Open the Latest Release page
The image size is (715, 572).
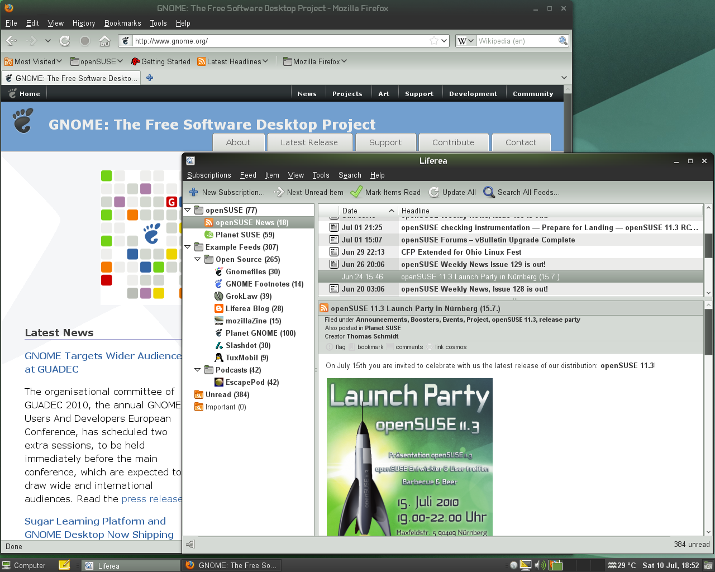[309, 142]
